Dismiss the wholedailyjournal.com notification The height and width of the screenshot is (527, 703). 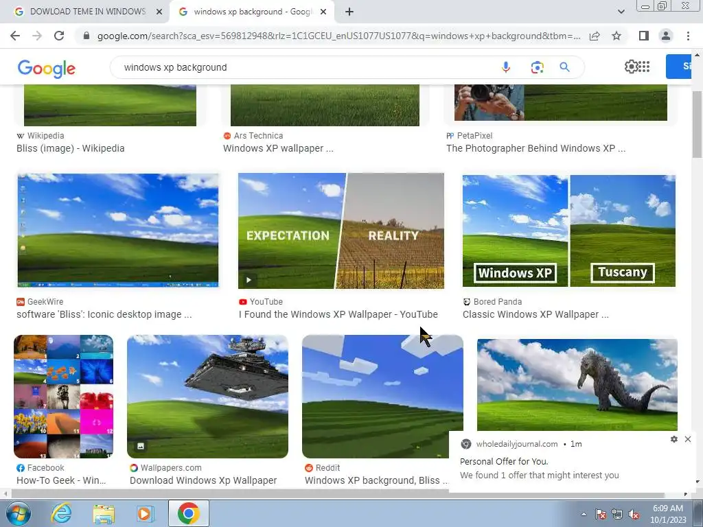(688, 439)
